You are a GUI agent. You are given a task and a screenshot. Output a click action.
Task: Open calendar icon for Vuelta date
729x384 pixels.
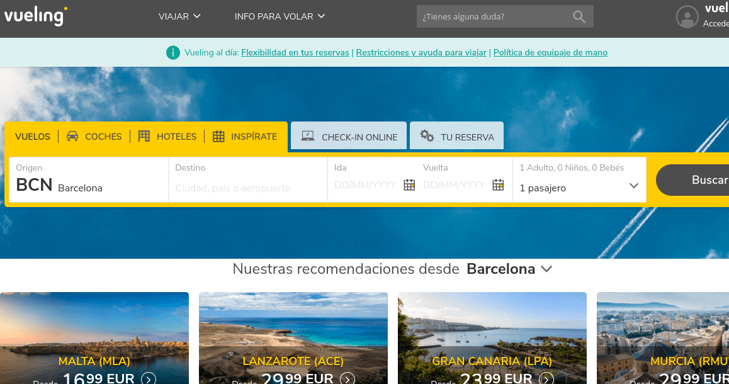pos(498,185)
